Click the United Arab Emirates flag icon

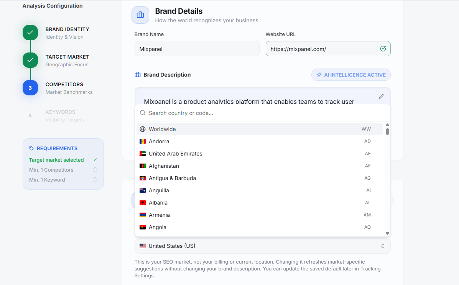pyautogui.click(x=143, y=154)
